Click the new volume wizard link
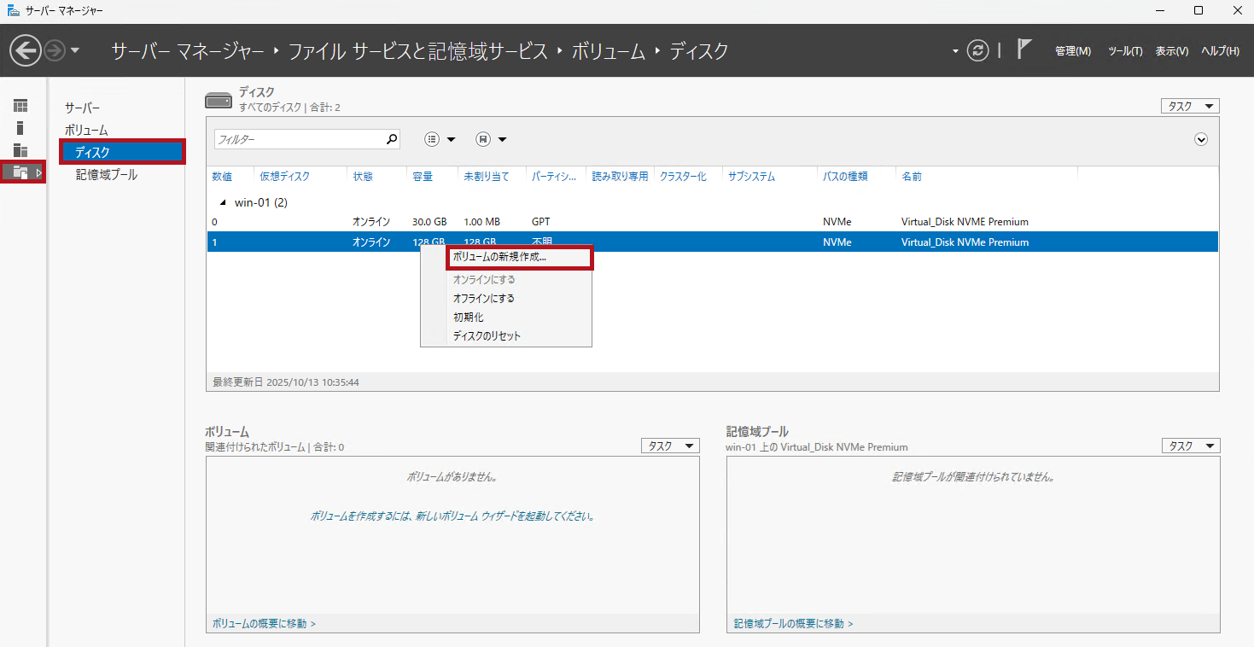This screenshot has height=647, width=1254. [x=452, y=516]
